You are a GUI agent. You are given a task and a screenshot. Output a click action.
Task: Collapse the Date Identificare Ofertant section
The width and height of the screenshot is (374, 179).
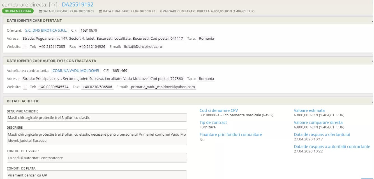(x=373, y=21)
